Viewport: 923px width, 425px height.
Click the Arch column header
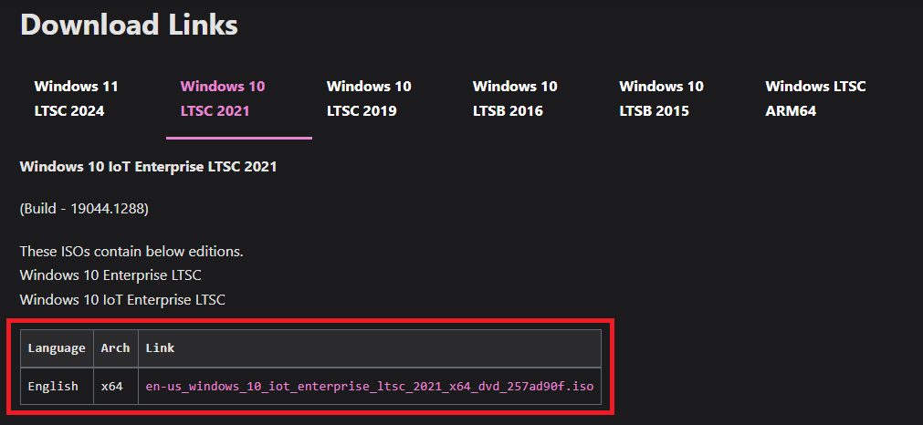pos(115,348)
